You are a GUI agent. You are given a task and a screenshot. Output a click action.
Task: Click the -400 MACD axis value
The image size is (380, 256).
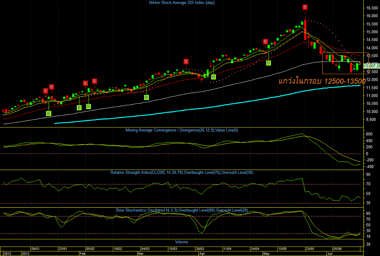[369, 167]
